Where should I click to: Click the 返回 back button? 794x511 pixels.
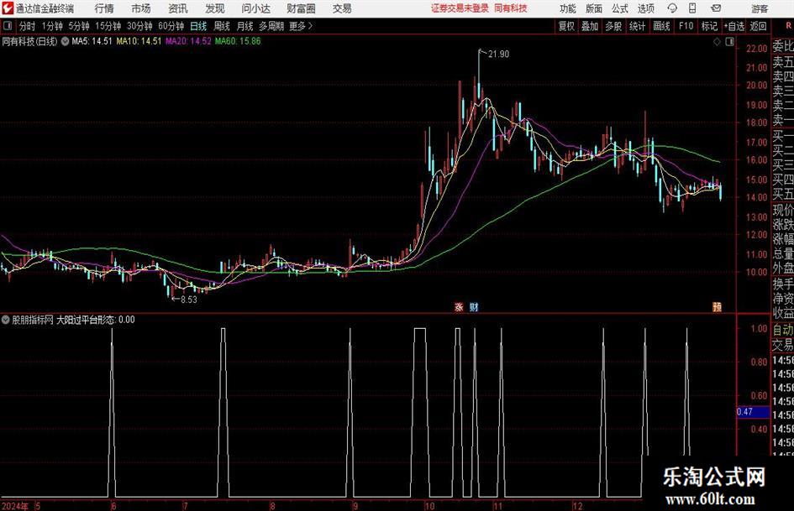coord(758,26)
